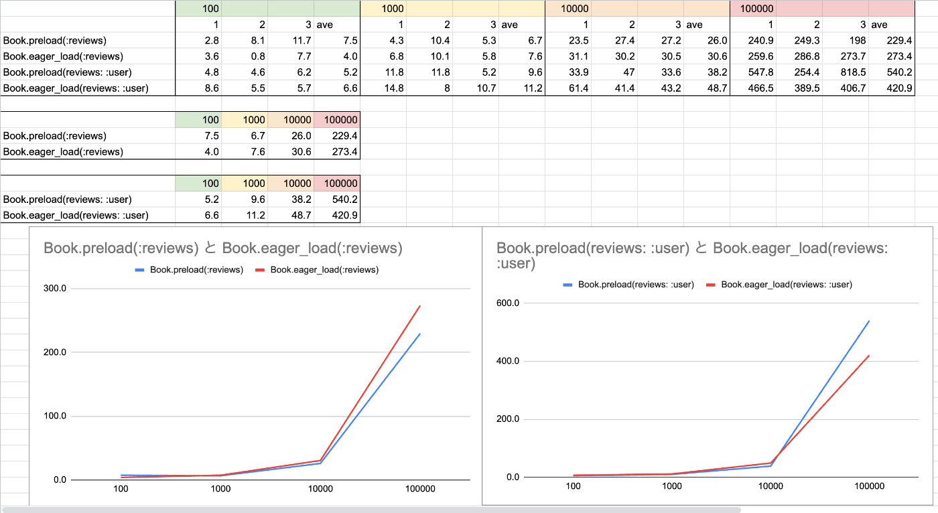Viewport: 938px width, 513px height.
Task: Select the cell containing 406.7
Action: tap(845, 88)
